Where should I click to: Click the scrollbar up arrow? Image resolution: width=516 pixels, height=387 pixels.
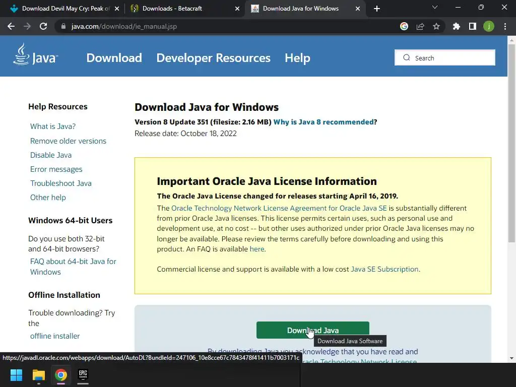(x=511, y=40)
